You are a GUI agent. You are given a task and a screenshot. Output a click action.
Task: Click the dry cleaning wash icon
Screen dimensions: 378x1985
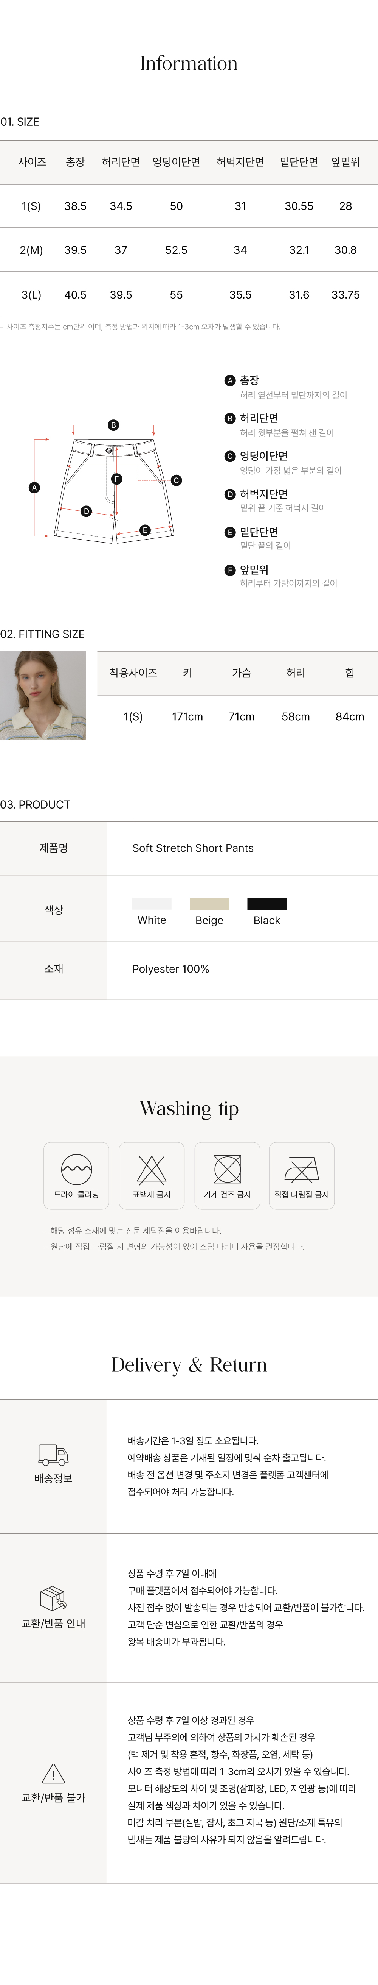(76, 1168)
